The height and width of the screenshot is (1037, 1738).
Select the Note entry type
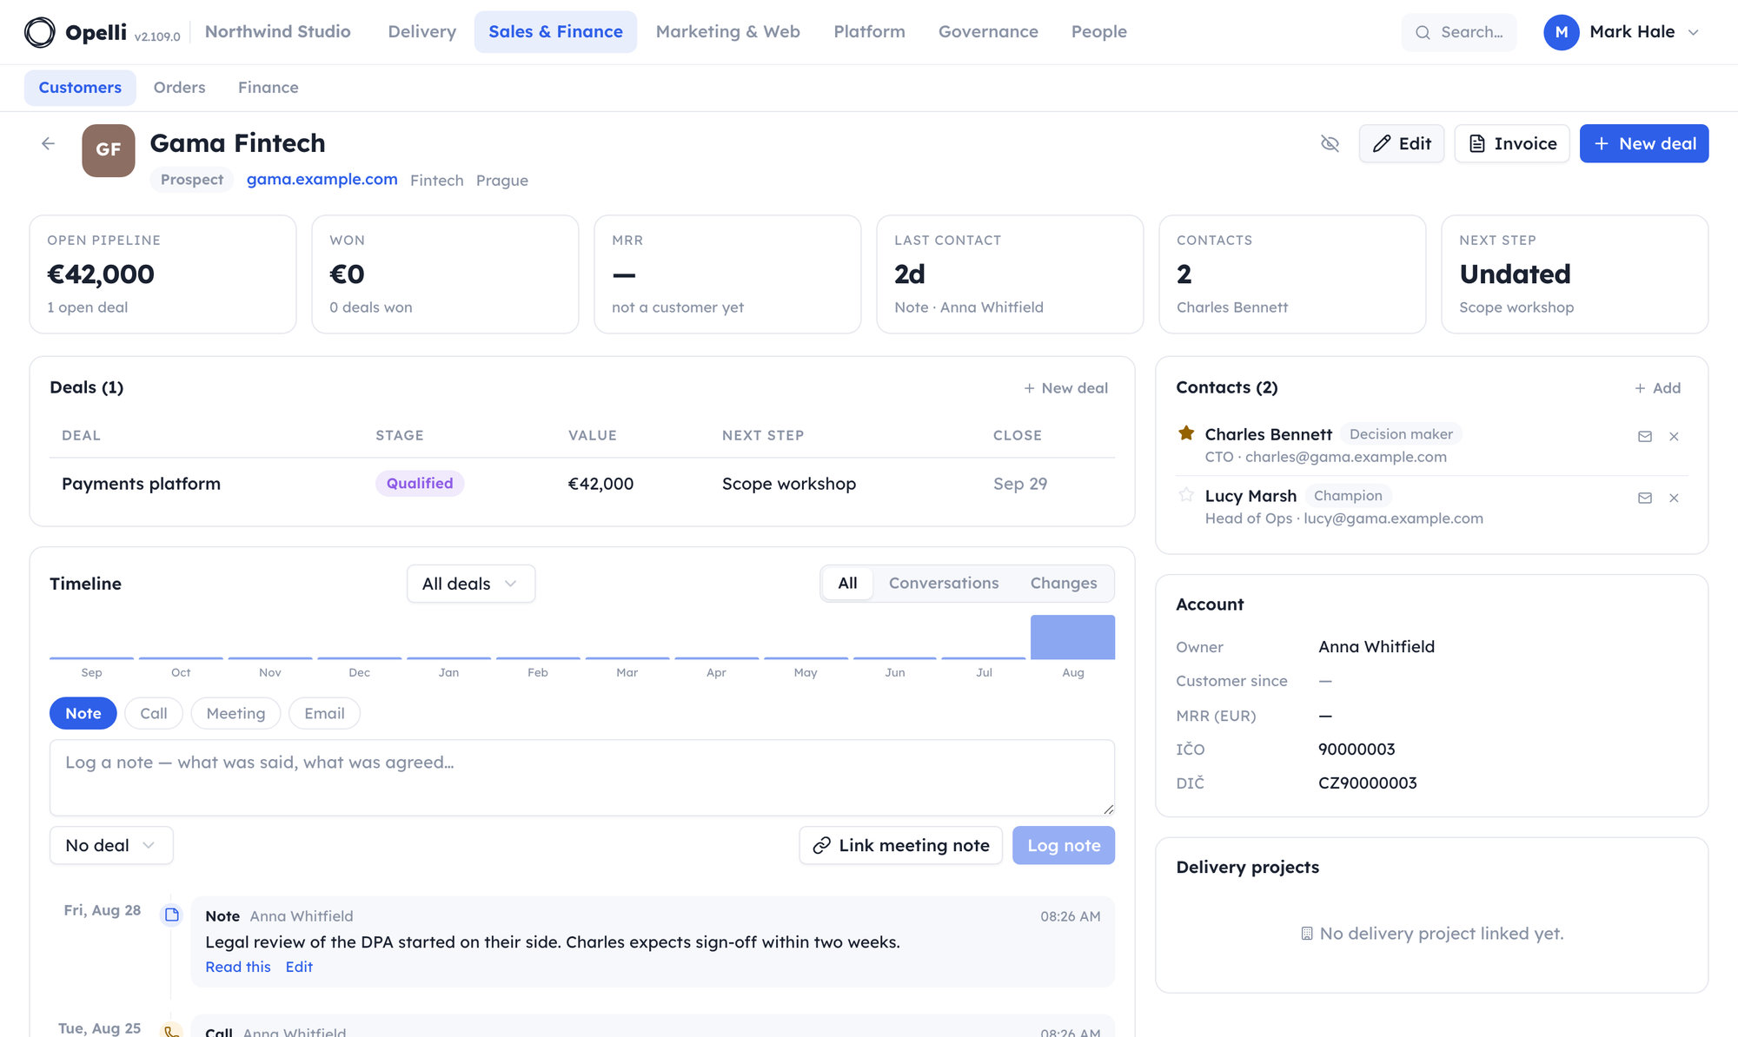[83, 714]
